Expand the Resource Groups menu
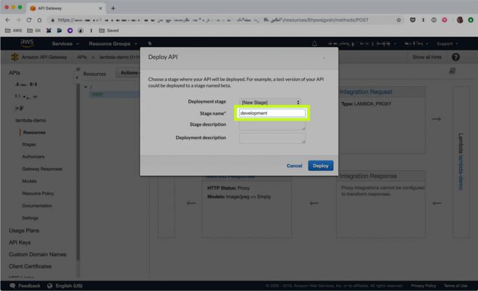 (112, 44)
